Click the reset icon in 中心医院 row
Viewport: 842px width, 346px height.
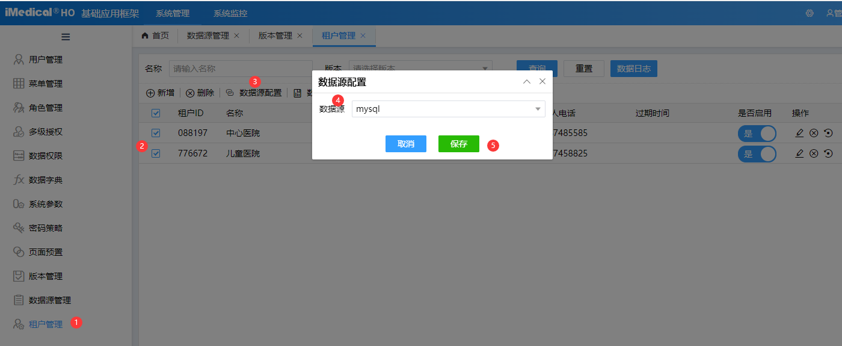pos(828,133)
